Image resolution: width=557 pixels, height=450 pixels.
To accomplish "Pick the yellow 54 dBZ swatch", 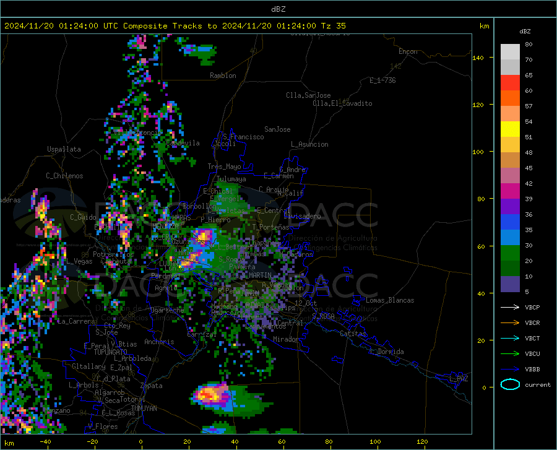I will (510, 129).
